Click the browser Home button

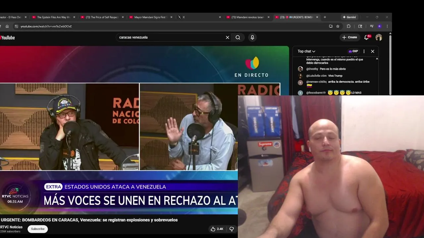point(7,26)
